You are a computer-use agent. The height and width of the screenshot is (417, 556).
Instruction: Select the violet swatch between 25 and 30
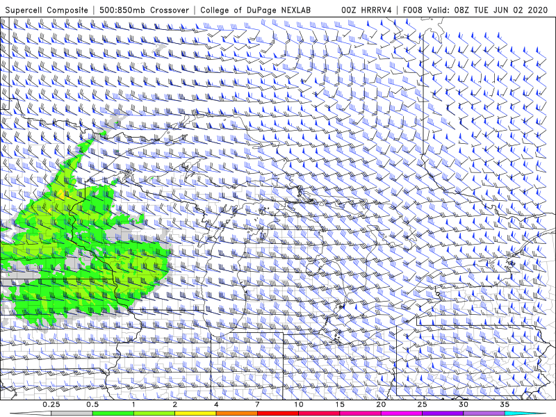coord(443,414)
